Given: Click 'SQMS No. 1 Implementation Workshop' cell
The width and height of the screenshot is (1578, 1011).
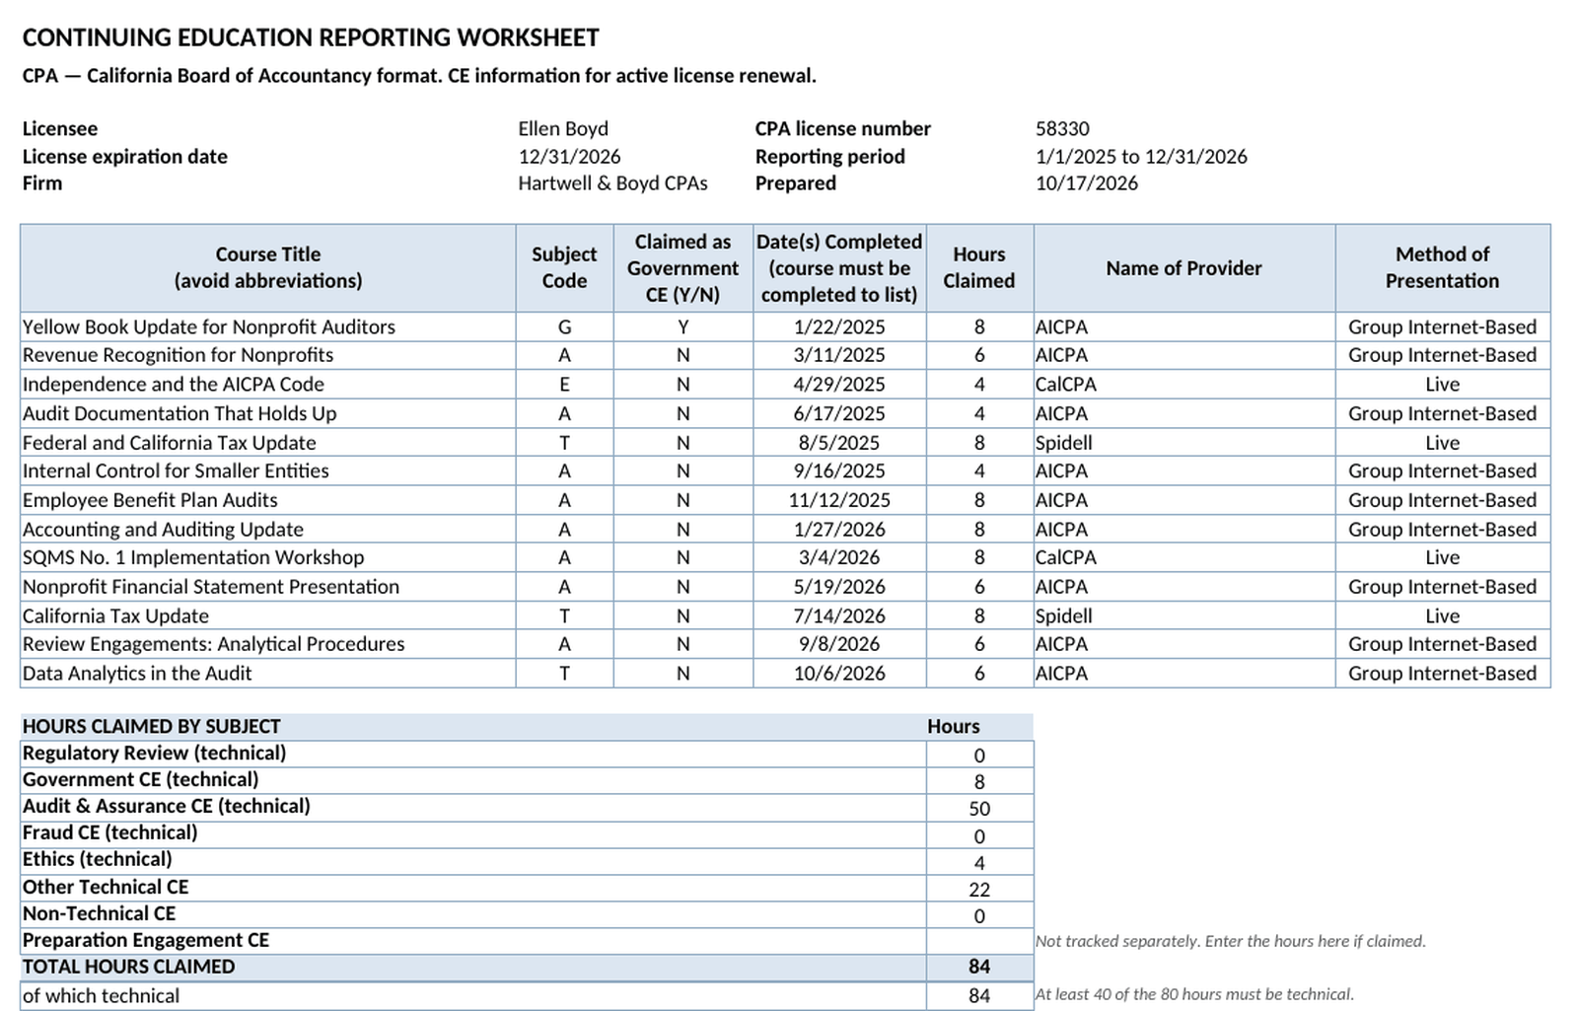Looking at the screenshot, I should coord(268,557).
